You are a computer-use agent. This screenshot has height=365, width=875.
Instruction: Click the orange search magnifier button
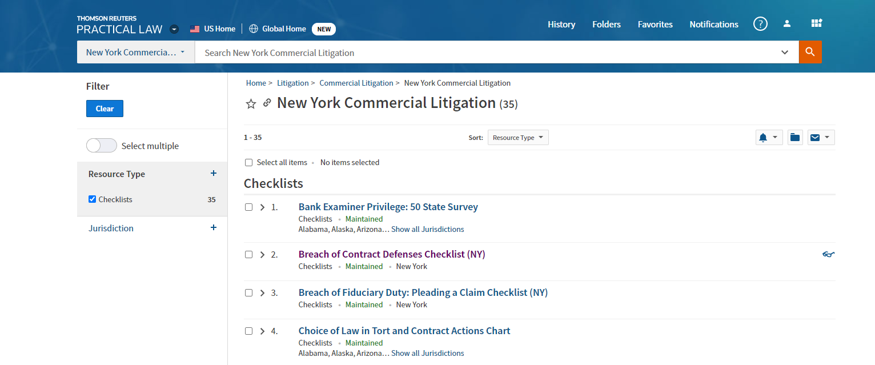tap(810, 52)
